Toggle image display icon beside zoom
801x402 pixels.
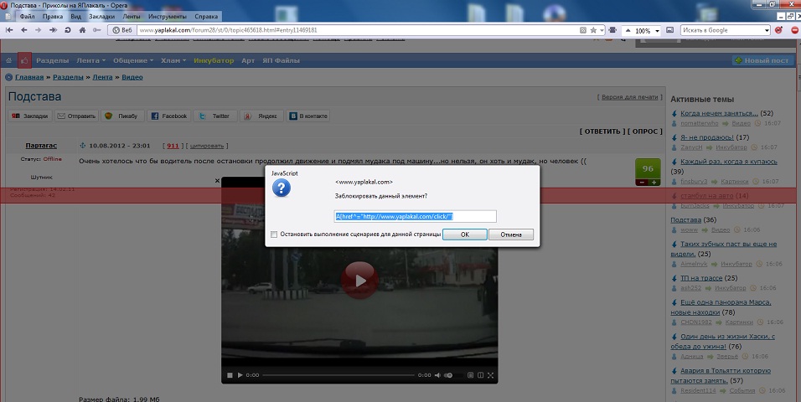[670, 30]
